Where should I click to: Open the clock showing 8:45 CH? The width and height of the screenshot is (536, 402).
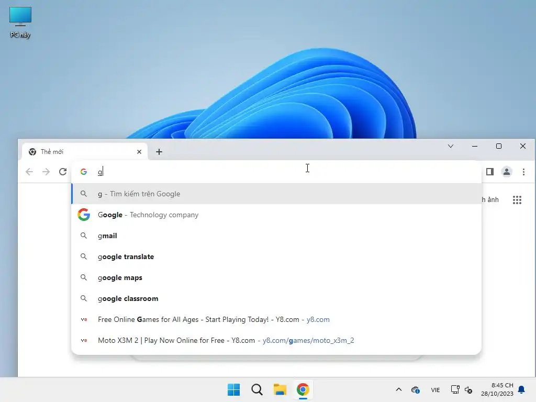(x=497, y=389)
